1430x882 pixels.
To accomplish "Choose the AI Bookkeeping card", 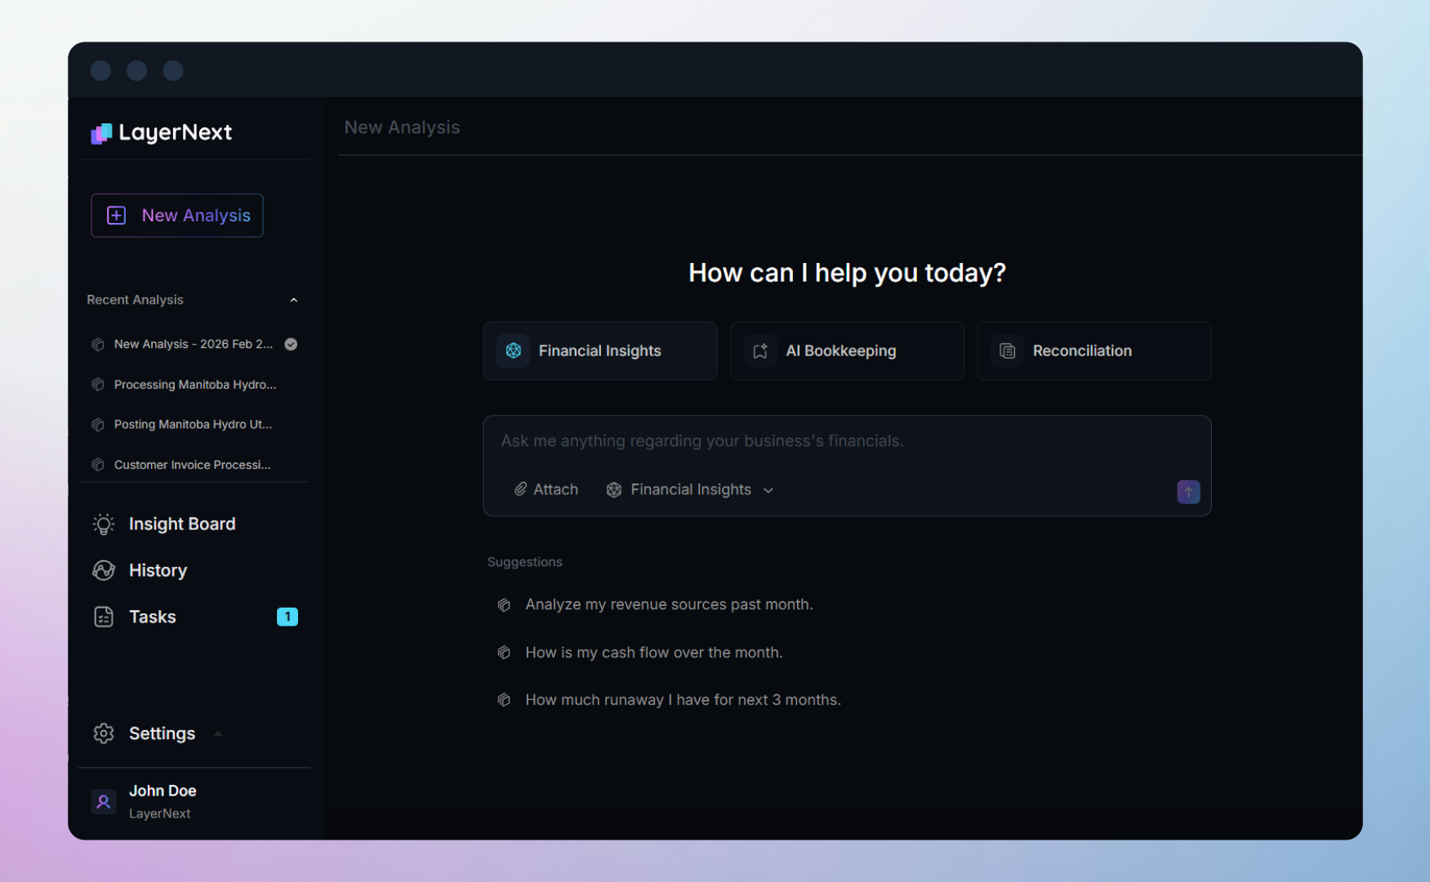I will tap(847, 351).
